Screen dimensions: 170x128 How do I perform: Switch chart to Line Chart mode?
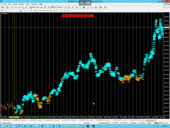(73, 7)
